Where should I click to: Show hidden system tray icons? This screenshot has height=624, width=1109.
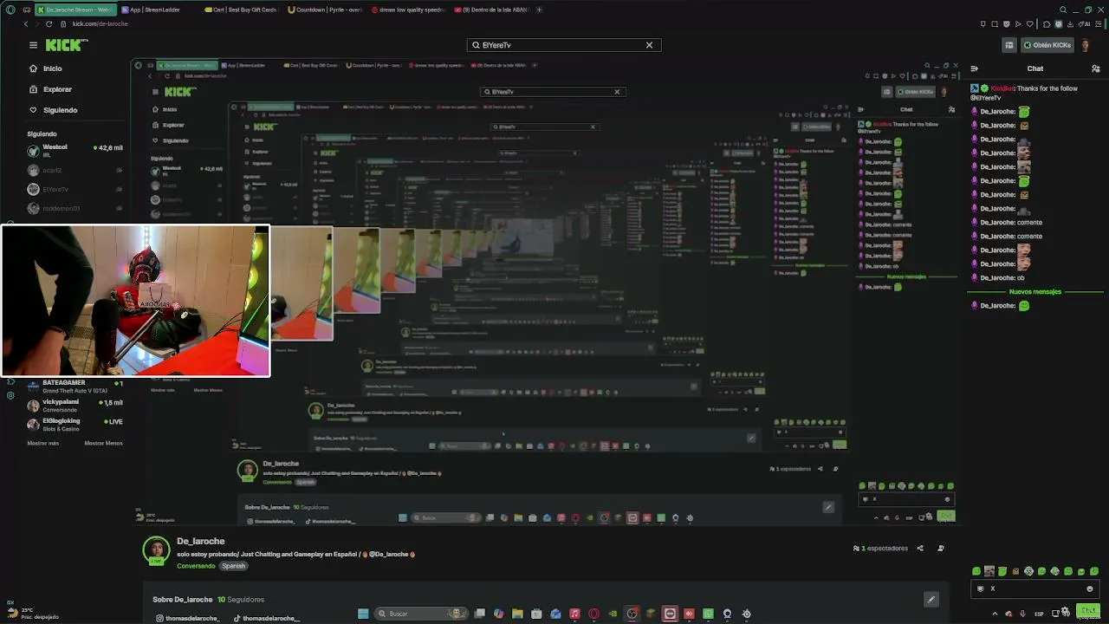coord(995,614)
